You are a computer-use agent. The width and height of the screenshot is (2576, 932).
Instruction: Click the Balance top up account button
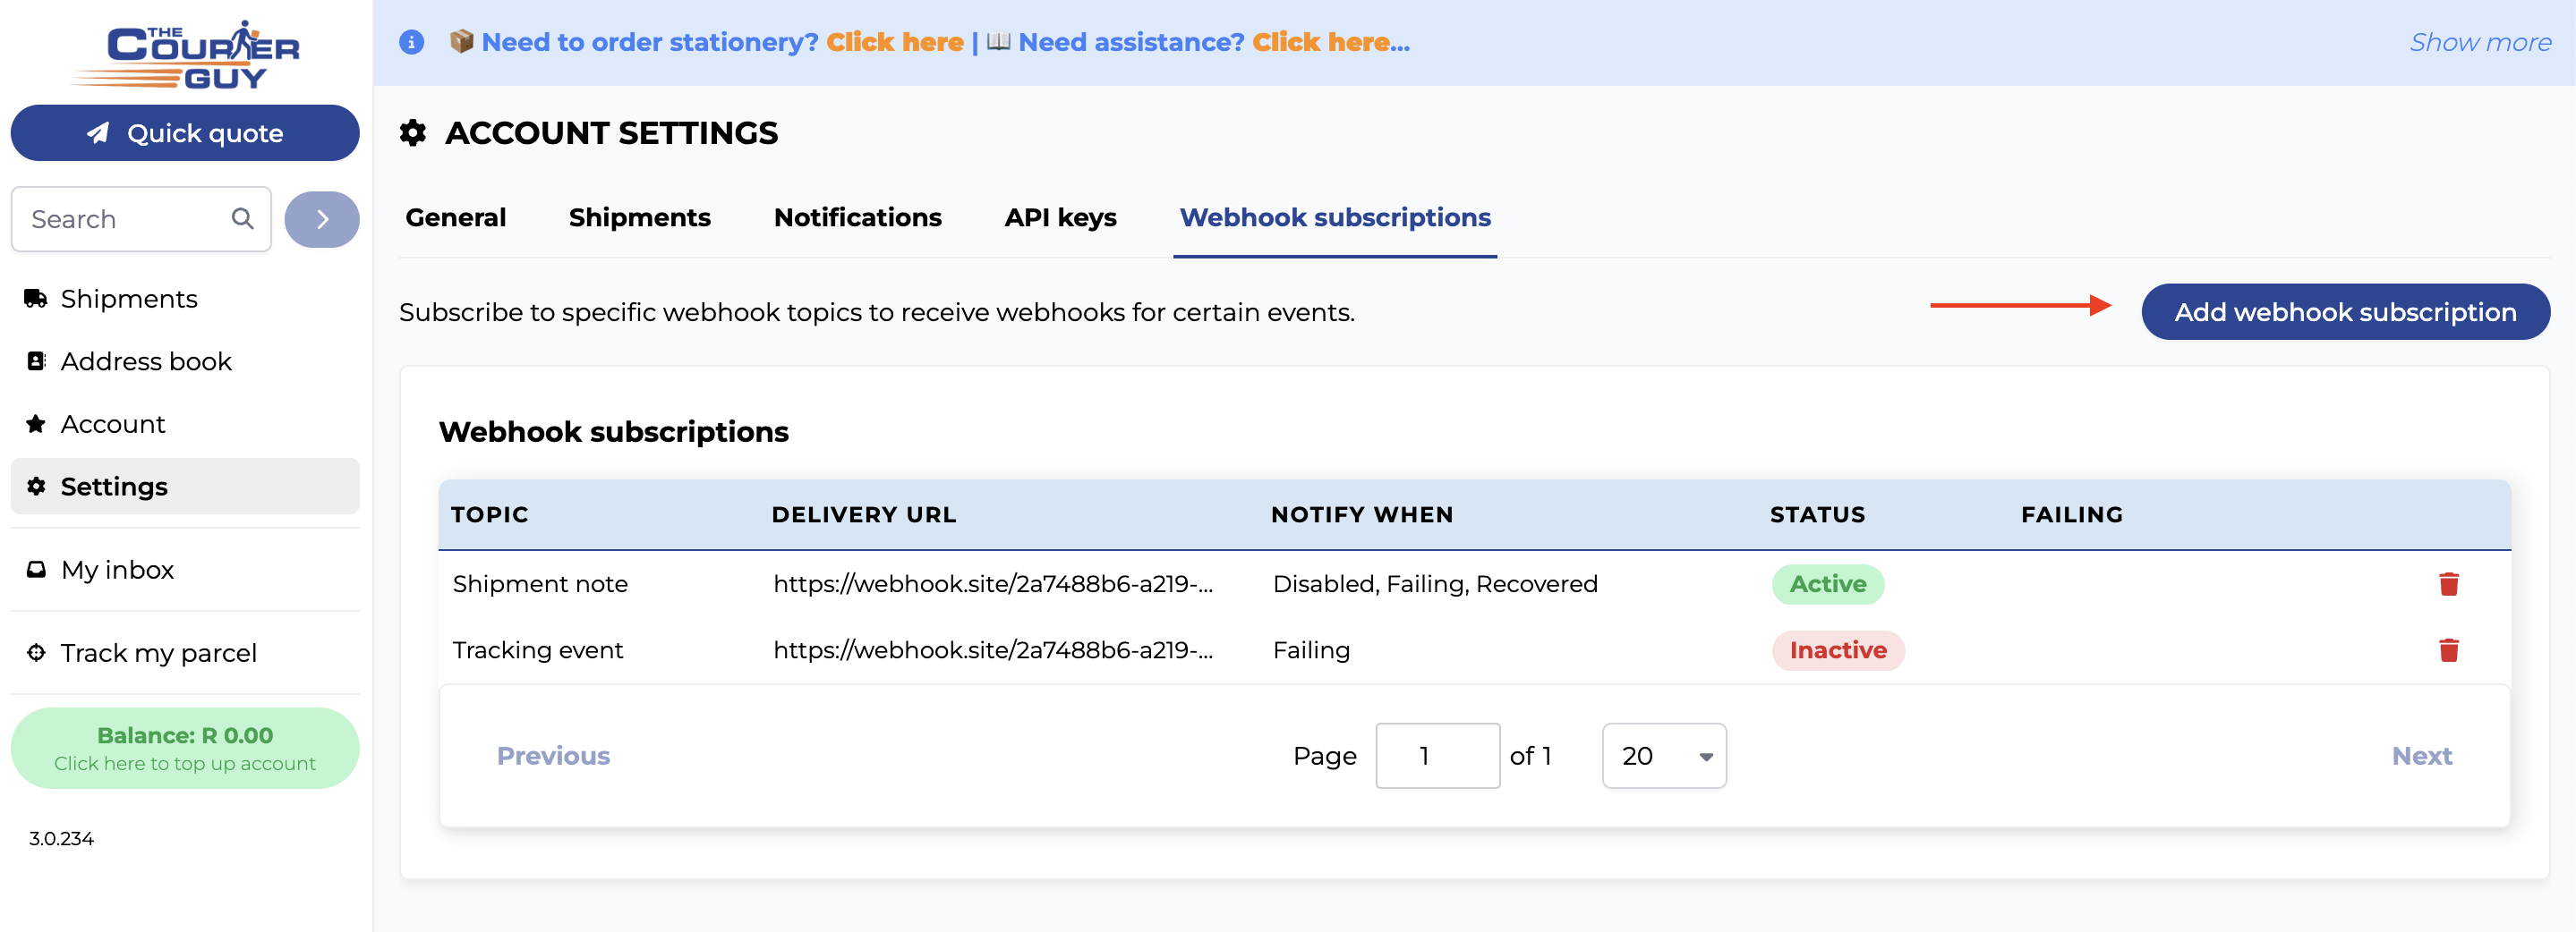coord(185,749)
